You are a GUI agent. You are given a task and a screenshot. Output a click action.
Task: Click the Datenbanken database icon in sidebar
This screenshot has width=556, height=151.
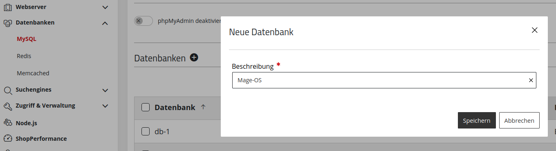[x=7, y=23]
